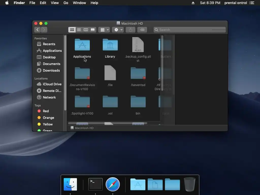Screen dimensions: 260x195
Task: Click the Sat 8:39 PM clock
Action: [x=210, y=3]
